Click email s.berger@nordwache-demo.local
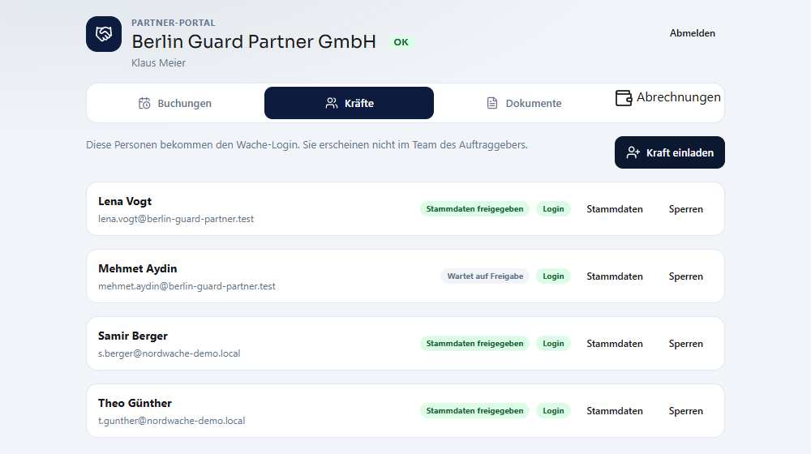 point(169,353)
